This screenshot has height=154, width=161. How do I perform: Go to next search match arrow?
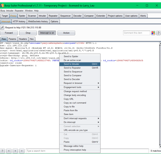coord(22,151)
